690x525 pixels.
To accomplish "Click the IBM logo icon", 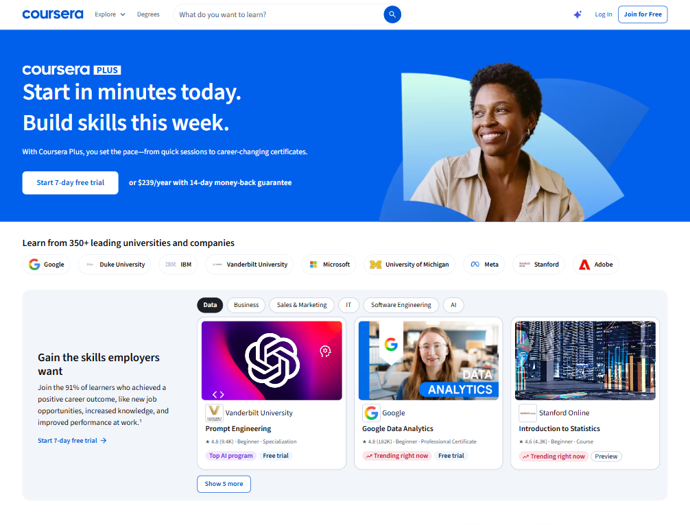I will click(x=170, y=265).
